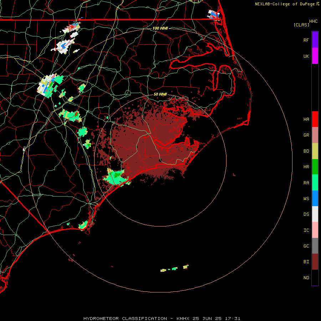Click the IC light pink legend swatch

click(315, 230)
